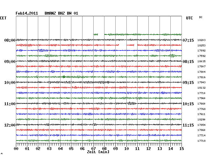Click the DC value "17816"
Viewport: 207px width, 157px height.
(202, 77)
